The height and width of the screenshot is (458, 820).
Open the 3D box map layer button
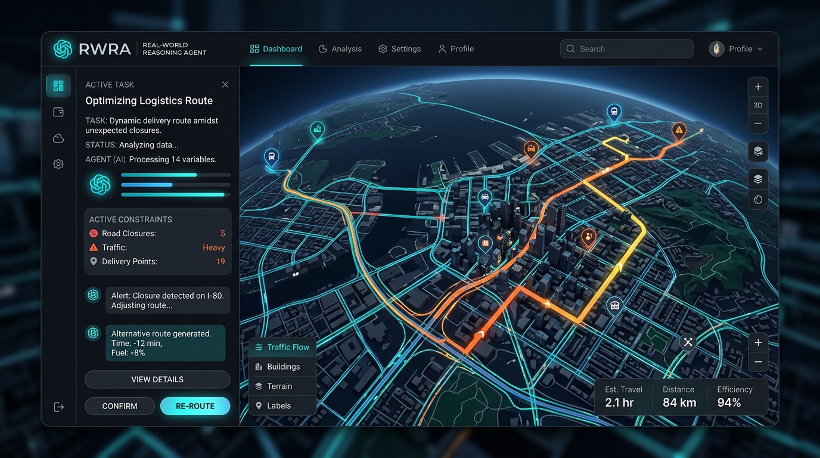pos(758,151)
